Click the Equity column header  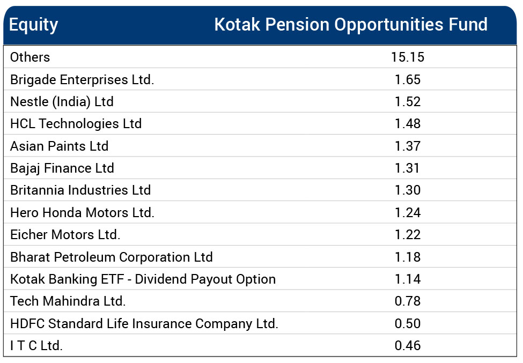coord(34,25)
